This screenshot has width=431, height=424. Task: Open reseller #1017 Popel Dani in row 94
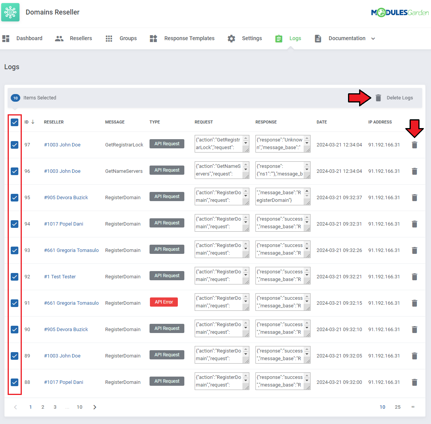tap(63, 224)
